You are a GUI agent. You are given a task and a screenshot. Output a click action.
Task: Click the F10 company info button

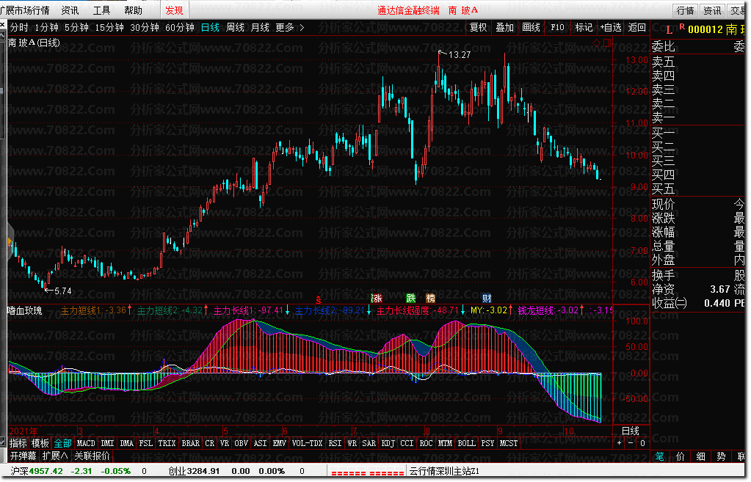coord(557,28)
